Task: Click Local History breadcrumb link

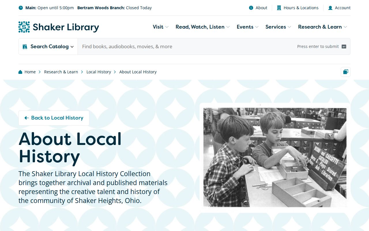Action: [x=99, y=72]
